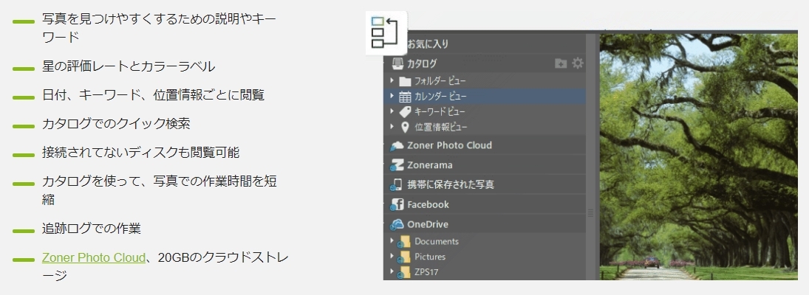Expand the キーワード ビュー tree node
The width and height of the screenshot is (809, 295).
click(x=392, y=111)
